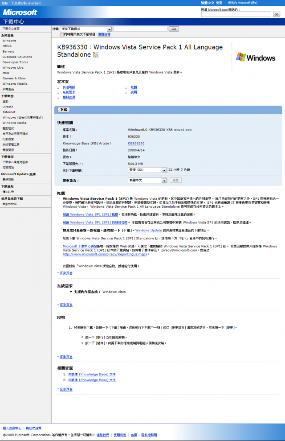Select 所有產品 in the sidebar
Screen dimensions: 285x441
(8, 89)
